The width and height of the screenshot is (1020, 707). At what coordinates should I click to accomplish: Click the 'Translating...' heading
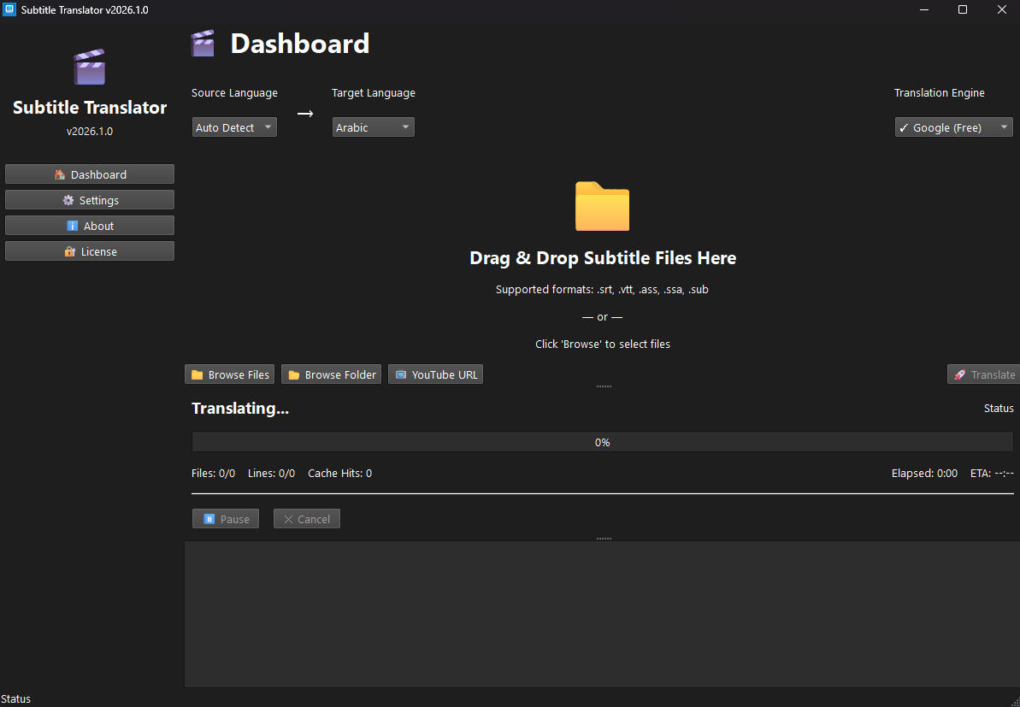click(x=240, y=409)
